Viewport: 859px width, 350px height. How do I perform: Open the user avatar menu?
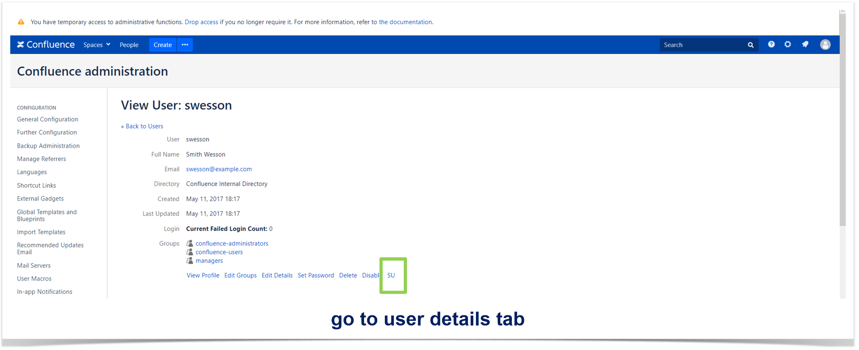tap(825, 45)
